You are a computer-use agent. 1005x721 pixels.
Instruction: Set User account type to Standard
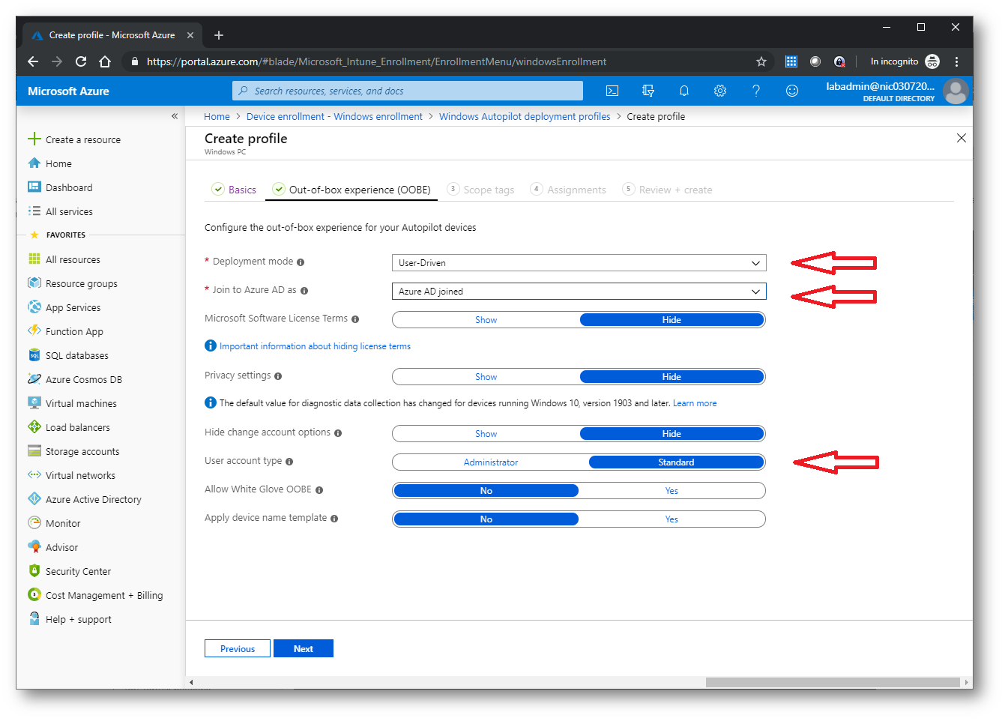click(x=677, y=462)
